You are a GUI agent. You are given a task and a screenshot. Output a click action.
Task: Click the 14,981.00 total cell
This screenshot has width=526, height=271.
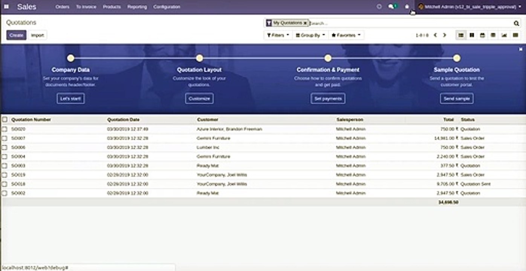[446, 138]
